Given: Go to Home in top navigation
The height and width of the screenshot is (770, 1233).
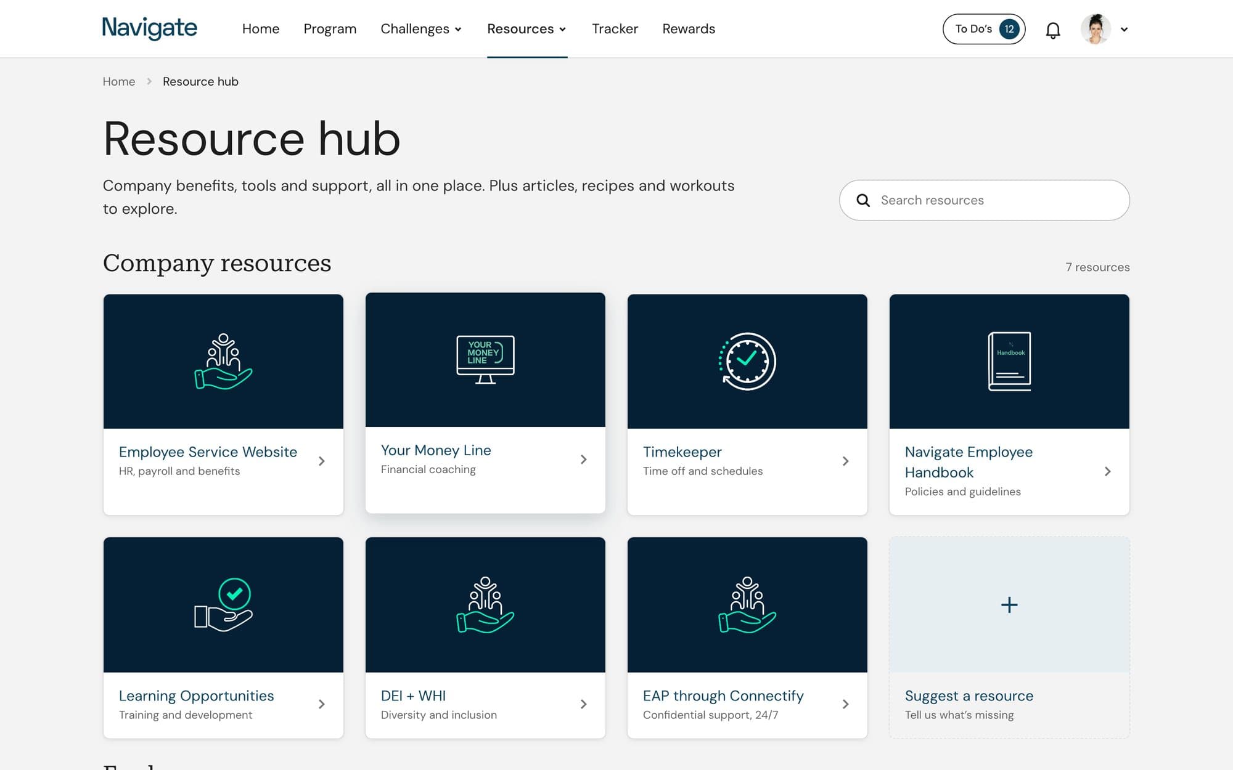Looking at the screenshot, I should click(261, 29).
